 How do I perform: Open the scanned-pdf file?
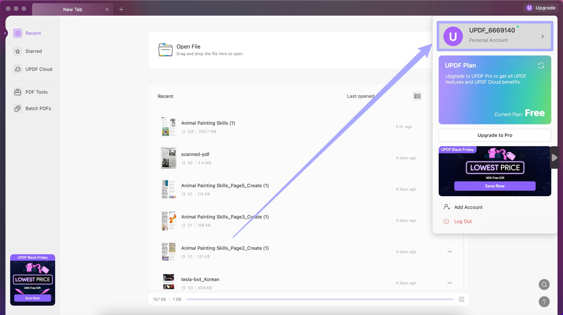coord(195,154)
